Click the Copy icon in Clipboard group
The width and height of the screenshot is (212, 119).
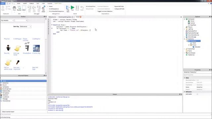point(7,9)
